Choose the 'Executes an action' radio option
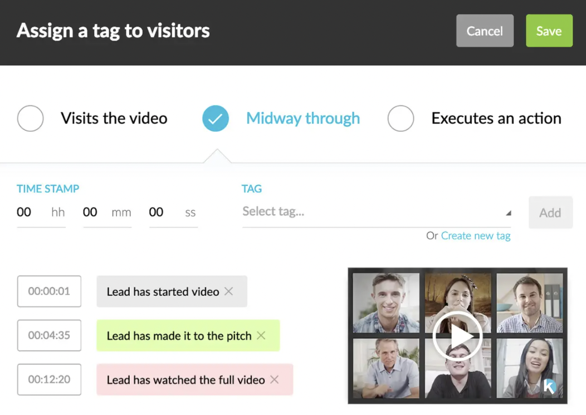 tap(401, 118)
